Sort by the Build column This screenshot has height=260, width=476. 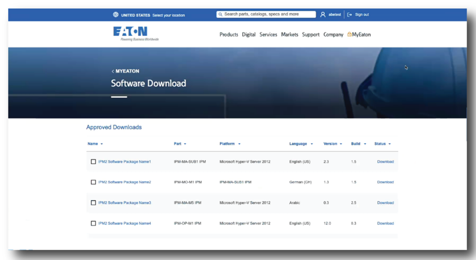click(358, 144)
